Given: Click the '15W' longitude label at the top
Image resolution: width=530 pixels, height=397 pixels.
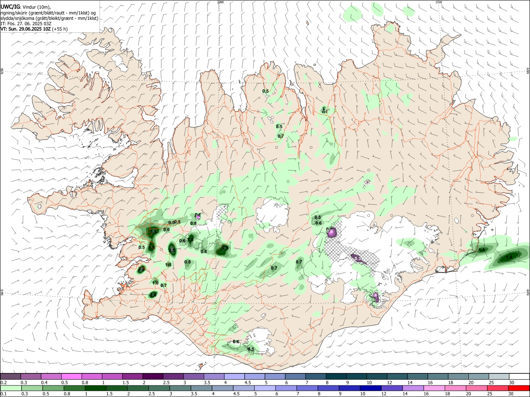Looking at the screenshot, I should [x=438, y=2].
